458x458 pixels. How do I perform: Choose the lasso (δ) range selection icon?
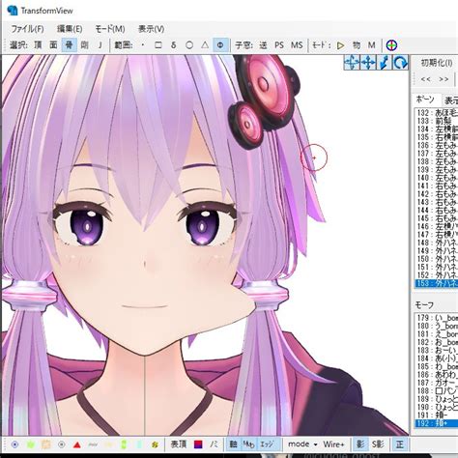[x=174, y=45]
